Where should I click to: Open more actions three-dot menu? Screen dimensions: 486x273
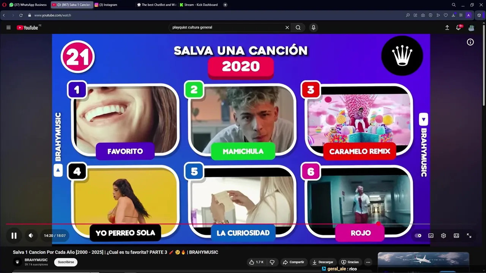point(368,262)
